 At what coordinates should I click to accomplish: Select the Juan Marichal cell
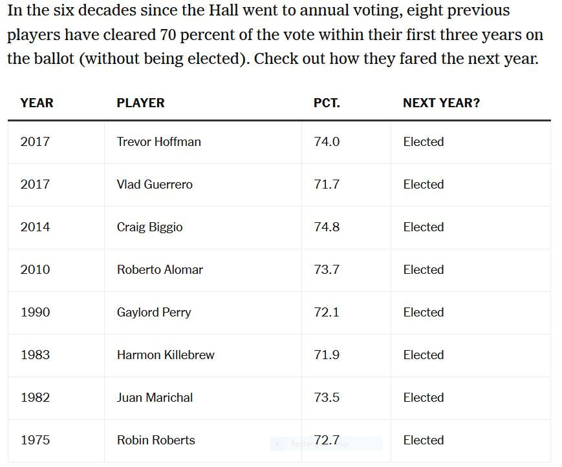(155, 397)
